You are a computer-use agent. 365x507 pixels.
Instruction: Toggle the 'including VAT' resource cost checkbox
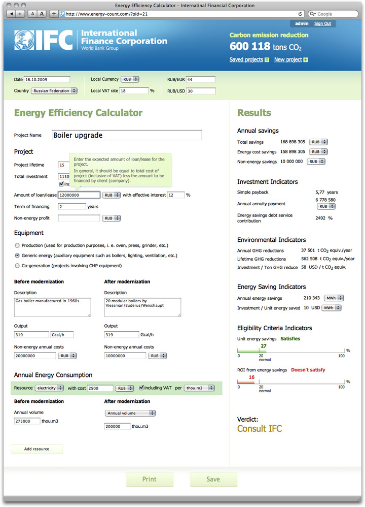point(142,388)
